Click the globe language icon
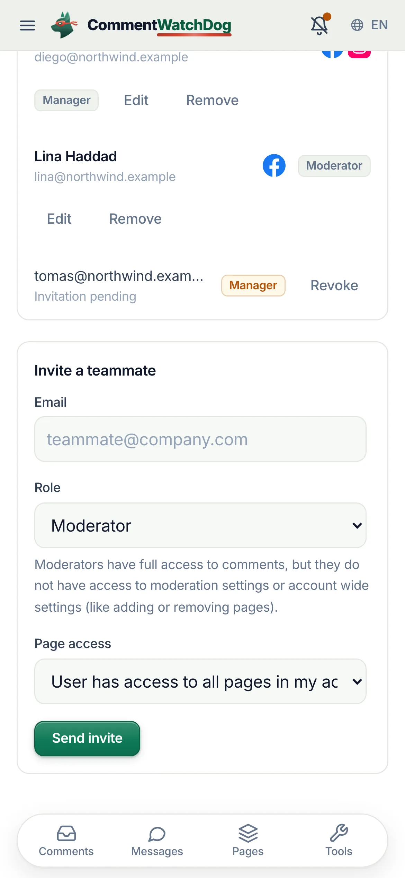 click(x=357, y=25)
